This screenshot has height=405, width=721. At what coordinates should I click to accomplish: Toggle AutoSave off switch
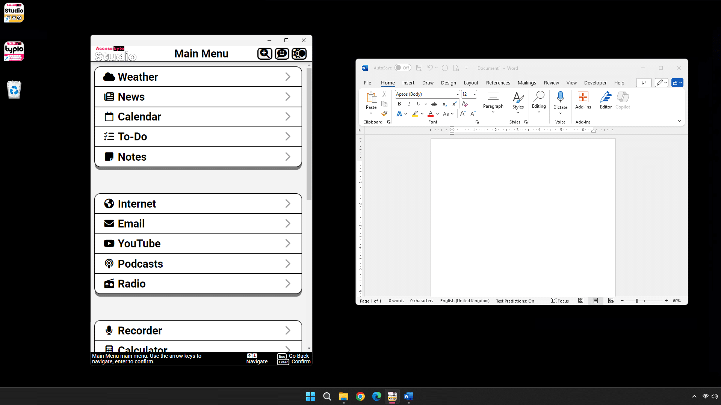(403, 68)
